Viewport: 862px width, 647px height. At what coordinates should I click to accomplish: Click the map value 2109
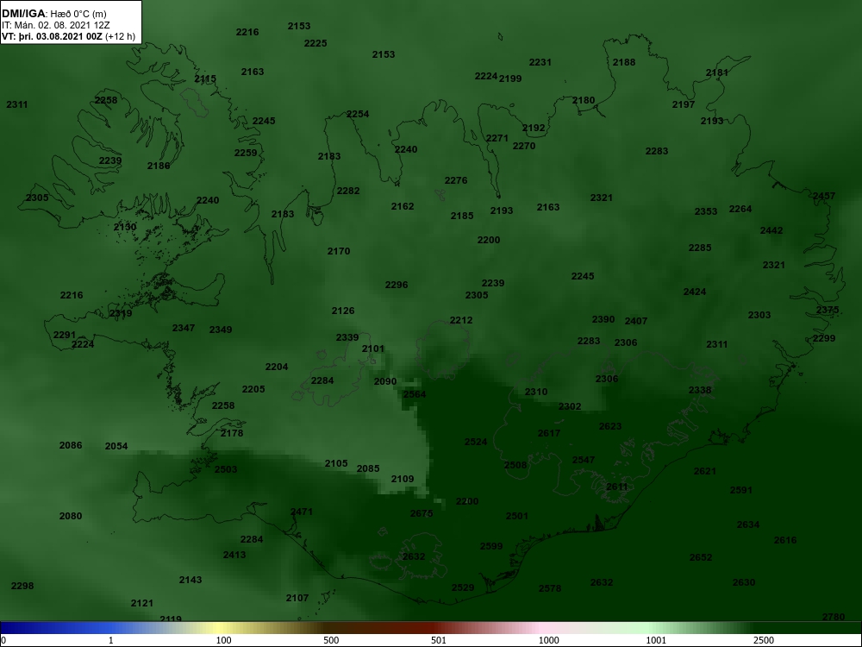pyautogui.click(x=403, y=479)
